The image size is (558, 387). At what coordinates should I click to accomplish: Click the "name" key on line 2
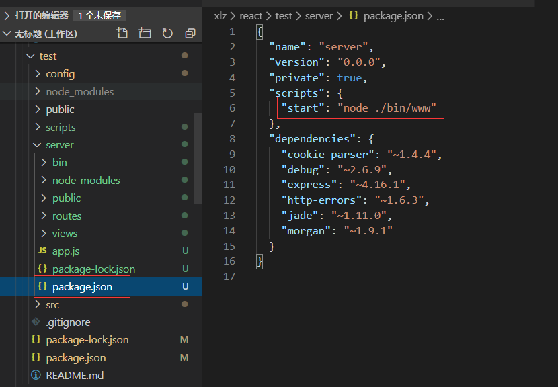[x=288, y=47]
